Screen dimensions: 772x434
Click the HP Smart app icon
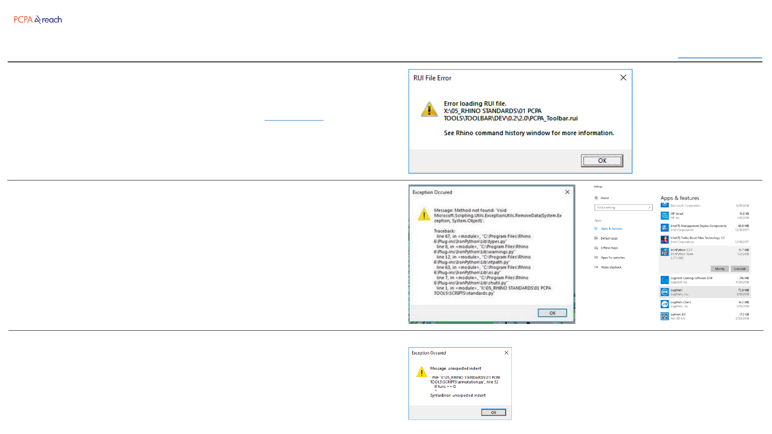click(665, 216)
